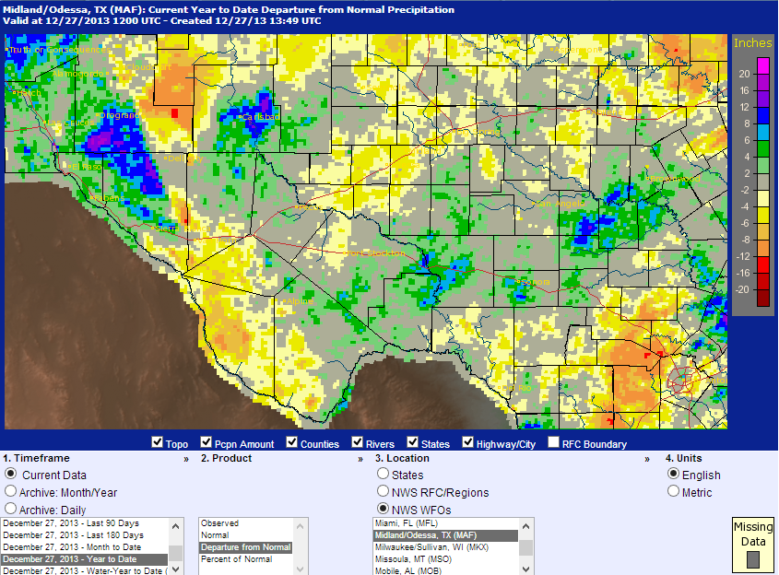Toggle off the Highway/City overlay
The image size is (779, 575).
467,442
